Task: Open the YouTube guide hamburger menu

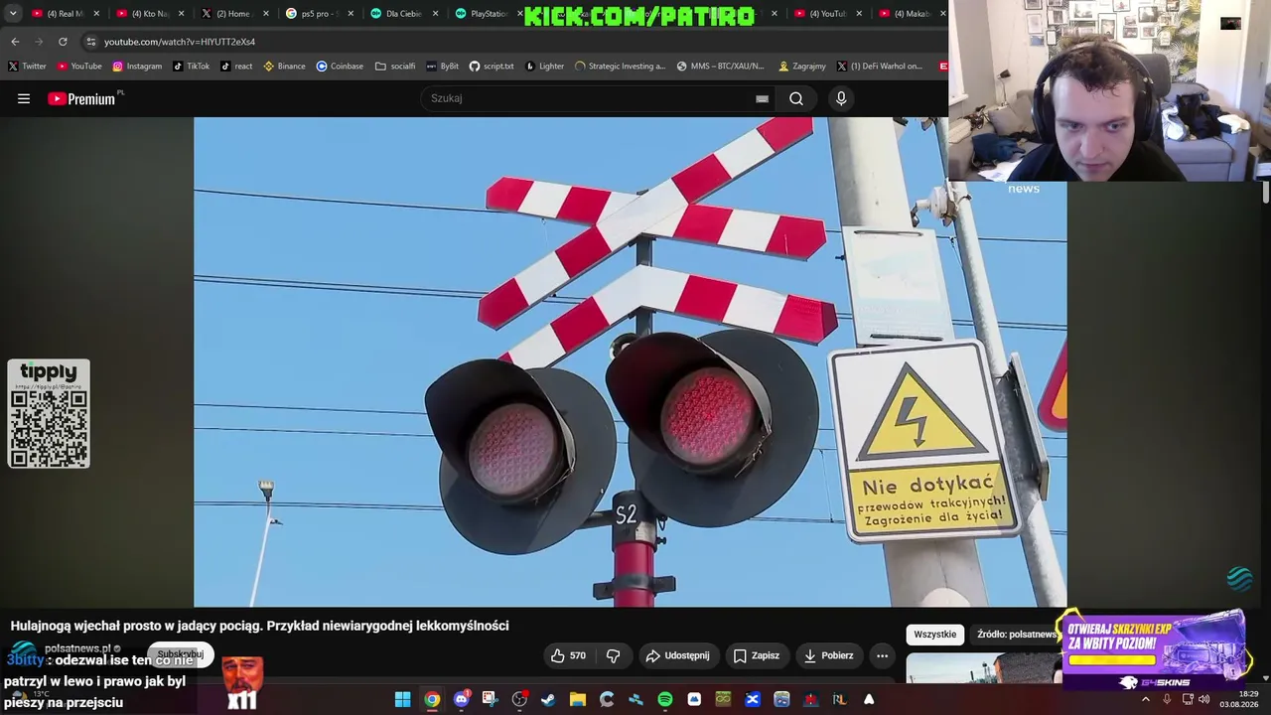Action: (24, 98)
